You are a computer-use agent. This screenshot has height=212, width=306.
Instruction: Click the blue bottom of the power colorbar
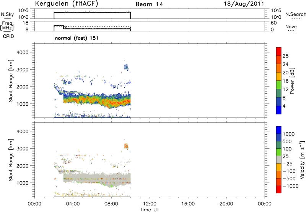point(279,110)
